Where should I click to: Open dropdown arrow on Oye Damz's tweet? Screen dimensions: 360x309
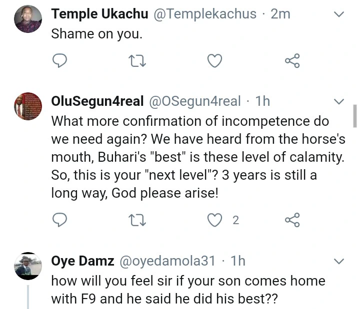(339, 261)
